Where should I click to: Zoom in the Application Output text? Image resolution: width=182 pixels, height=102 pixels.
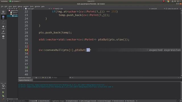[70, 78]
